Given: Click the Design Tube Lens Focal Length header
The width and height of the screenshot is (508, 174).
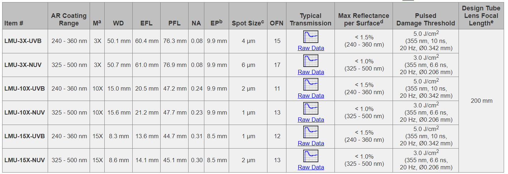Looking at the screenshot, I should tap(481, 16).
